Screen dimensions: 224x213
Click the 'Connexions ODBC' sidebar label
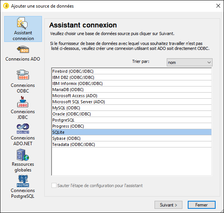click(x=23, y=88)
